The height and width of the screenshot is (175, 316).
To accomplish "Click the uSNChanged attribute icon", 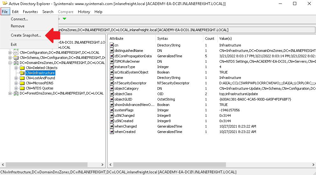I will (112, 115).
